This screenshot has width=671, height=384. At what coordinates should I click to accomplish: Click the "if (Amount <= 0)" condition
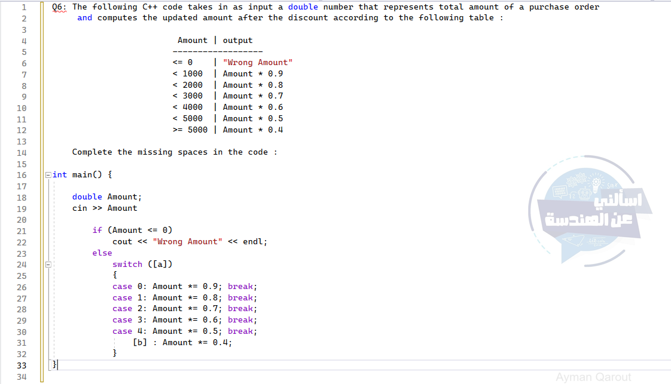(132, 230)
